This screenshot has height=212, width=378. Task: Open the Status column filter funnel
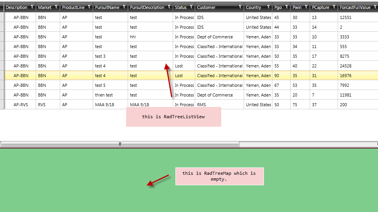(191, 7)
